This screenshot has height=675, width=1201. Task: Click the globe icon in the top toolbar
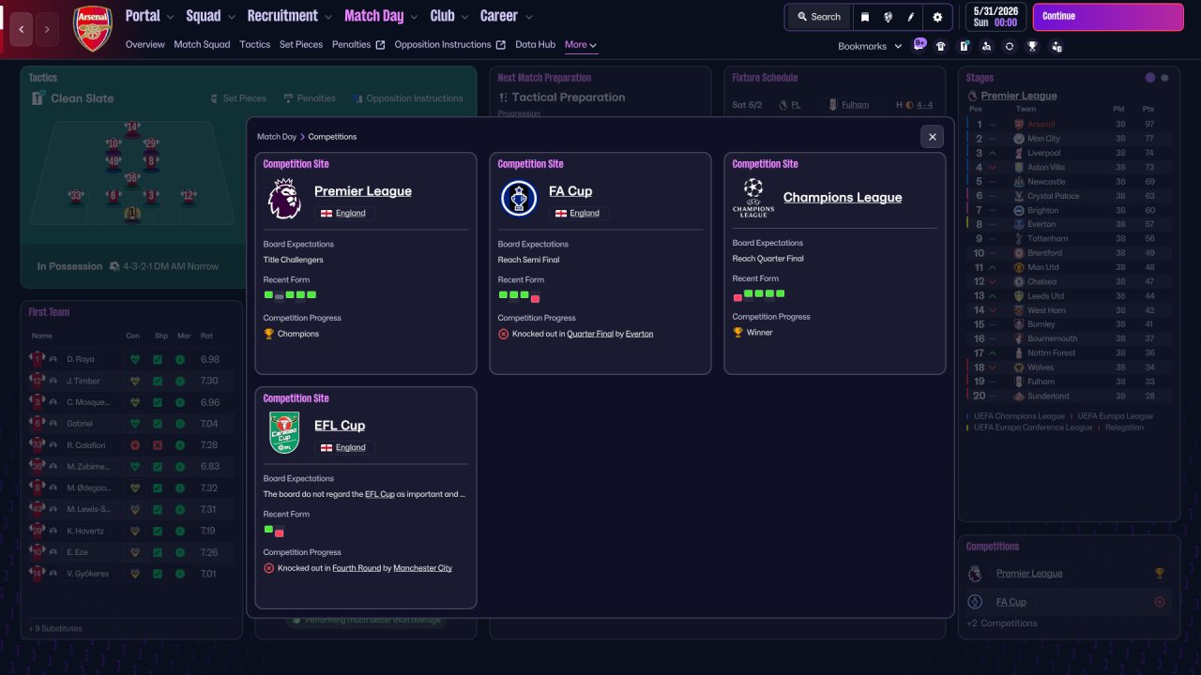[x=888, y=17]
